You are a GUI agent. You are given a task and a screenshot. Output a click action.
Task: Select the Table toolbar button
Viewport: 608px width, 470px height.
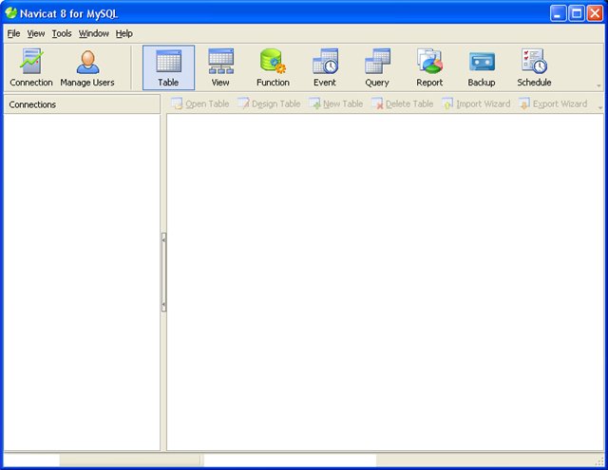click(168, 67)
